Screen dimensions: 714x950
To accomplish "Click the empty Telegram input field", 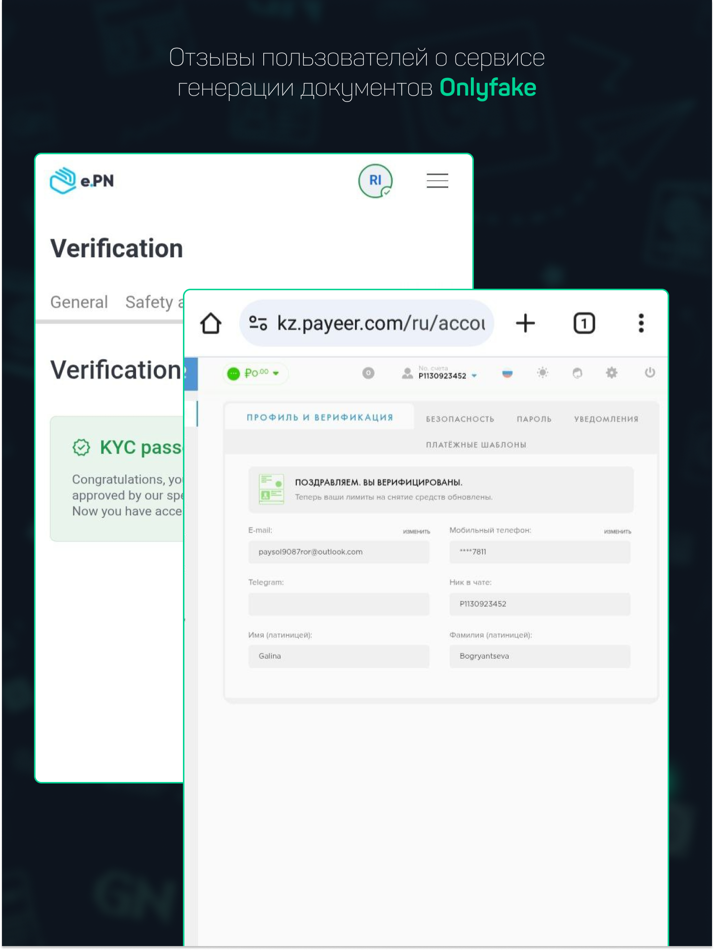I will coord(339,604).
